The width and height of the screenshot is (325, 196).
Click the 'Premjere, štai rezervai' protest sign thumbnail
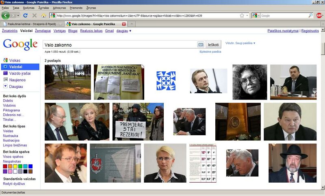pos(138,121)
